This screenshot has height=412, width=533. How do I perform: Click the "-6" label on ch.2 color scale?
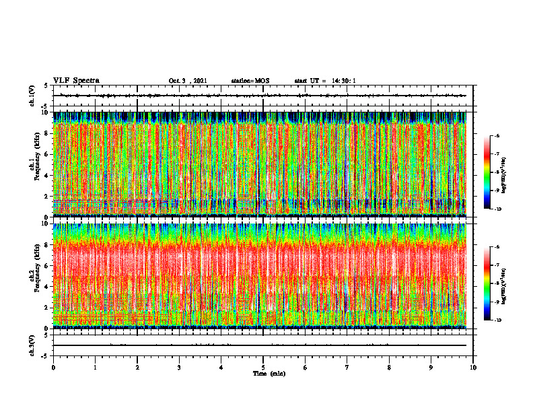coord(497,247)
